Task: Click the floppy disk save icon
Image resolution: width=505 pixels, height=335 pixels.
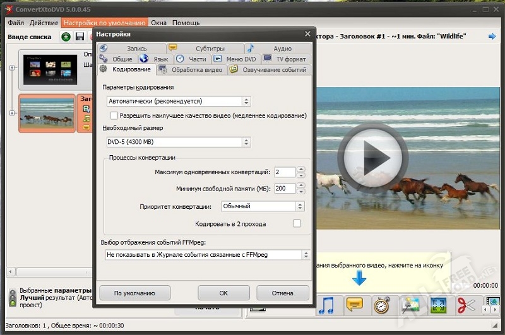Action: pos(80,37)
